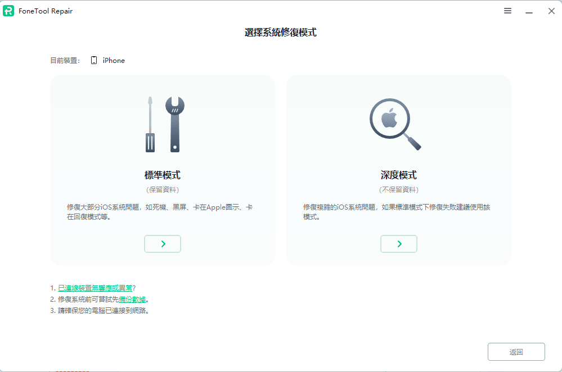The image size is (562, 372).
Task: Click the 返回 button
Action: pyautogui.click(x=515, y=352)
